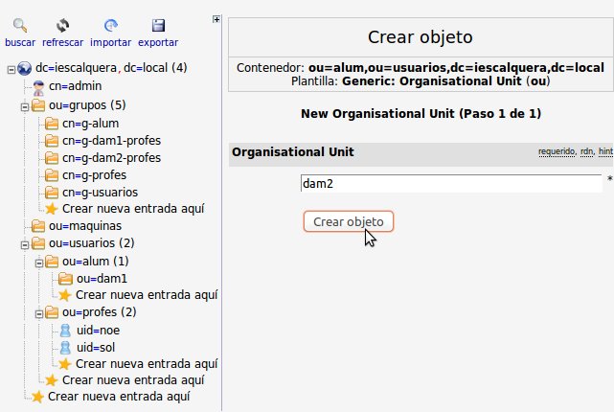Click the buscar magnifier icon
Image resolution: width=614 pixels, height=412 pixels.
20,26
